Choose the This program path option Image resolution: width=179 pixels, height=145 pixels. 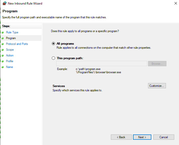pos(53,58)
